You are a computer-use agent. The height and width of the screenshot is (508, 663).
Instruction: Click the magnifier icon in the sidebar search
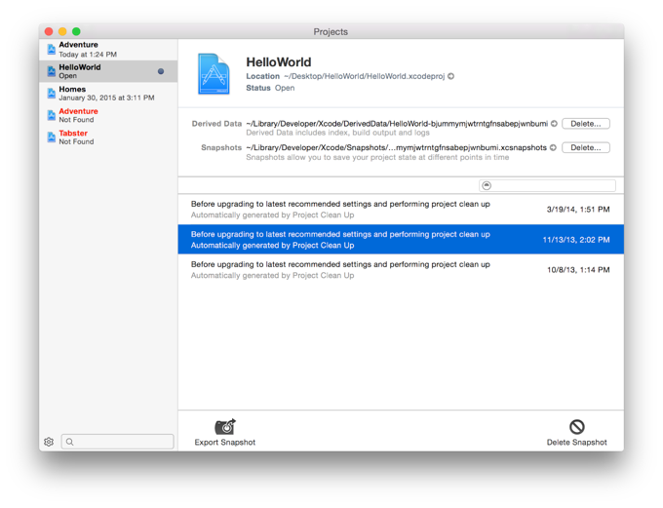point(70,442)
